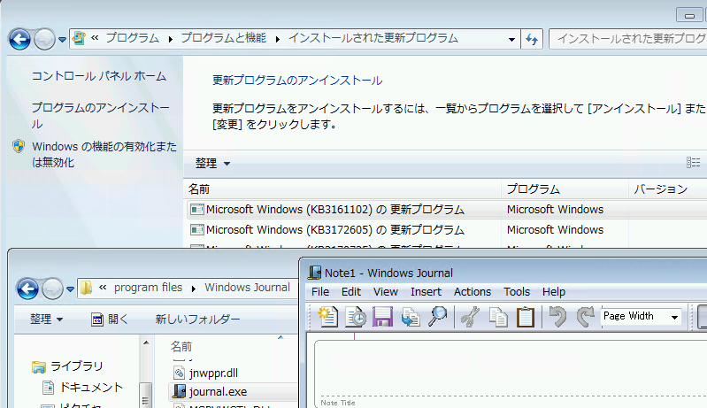The image size is (707, 408).
Task: Sort by the プログラム column header
Action: click(x=565, y=189)
